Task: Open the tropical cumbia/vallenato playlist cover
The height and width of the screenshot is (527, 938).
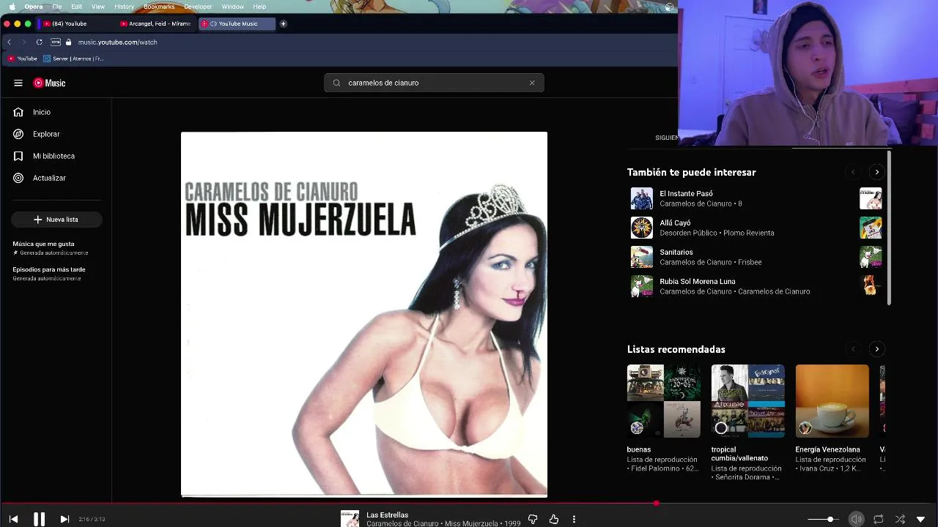Action: [x=747, y=401]
